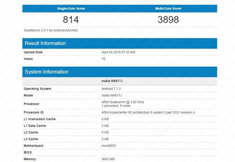The image size is (235, 162).
Task: Select the 3602 MB memory value
Action: click(108, 159)
